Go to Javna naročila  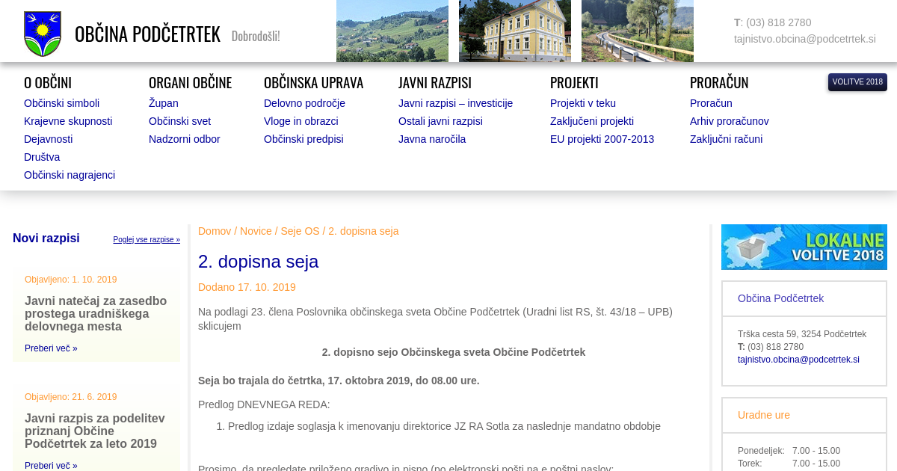point(431,139)
